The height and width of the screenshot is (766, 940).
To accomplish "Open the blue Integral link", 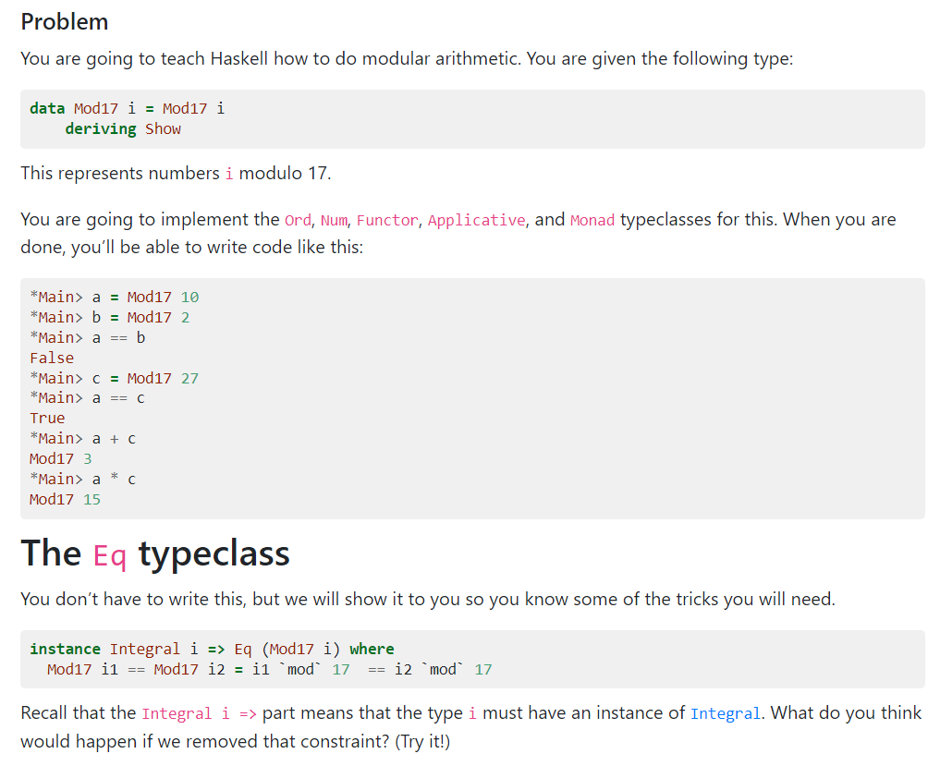I will click(x=726, y=713).
